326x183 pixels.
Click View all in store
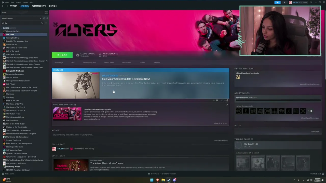(x=220, y=124)
